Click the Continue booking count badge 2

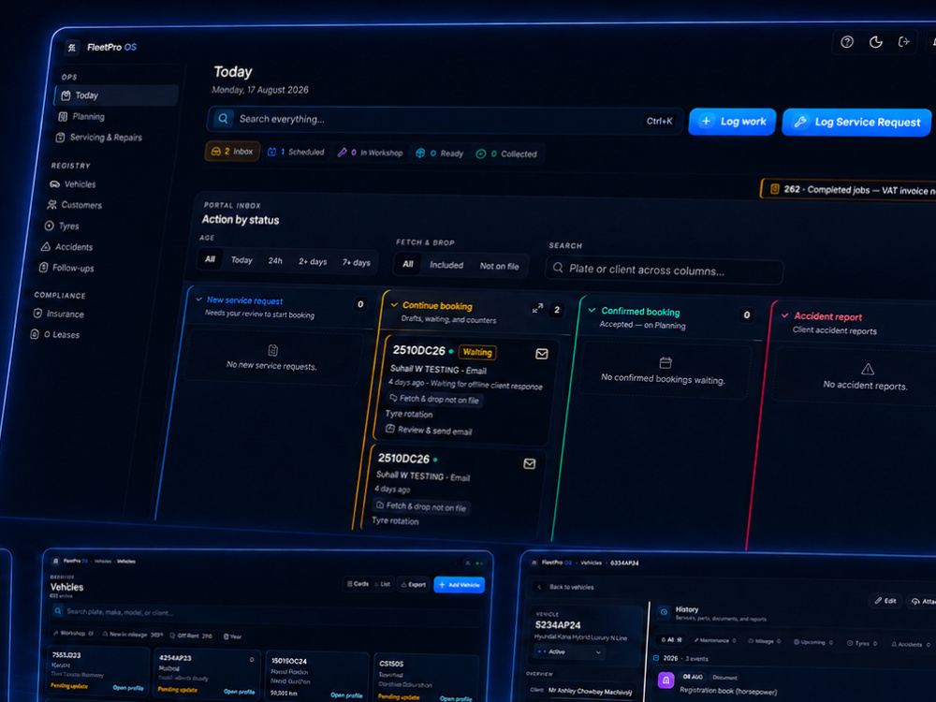click(x=556, y=310)
